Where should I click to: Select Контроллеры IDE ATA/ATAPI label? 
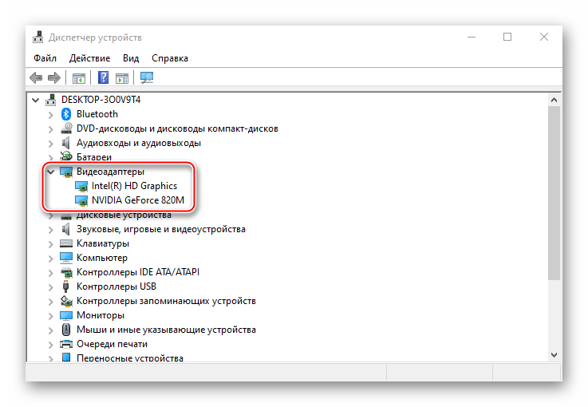tap(138, 272)
